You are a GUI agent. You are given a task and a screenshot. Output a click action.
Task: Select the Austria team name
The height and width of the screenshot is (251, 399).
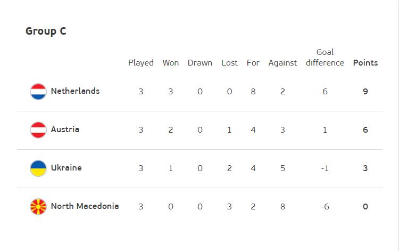65,129
